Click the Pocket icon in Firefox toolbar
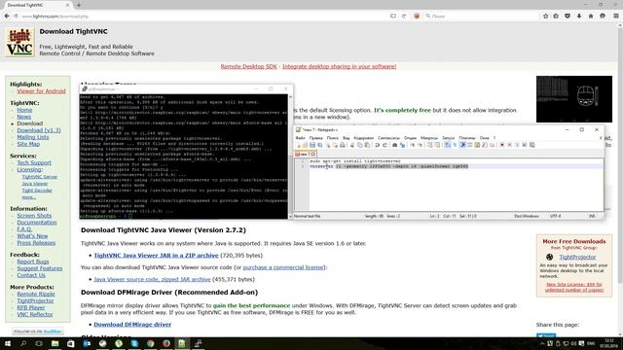The image size is (623, 350). point(568,16)
